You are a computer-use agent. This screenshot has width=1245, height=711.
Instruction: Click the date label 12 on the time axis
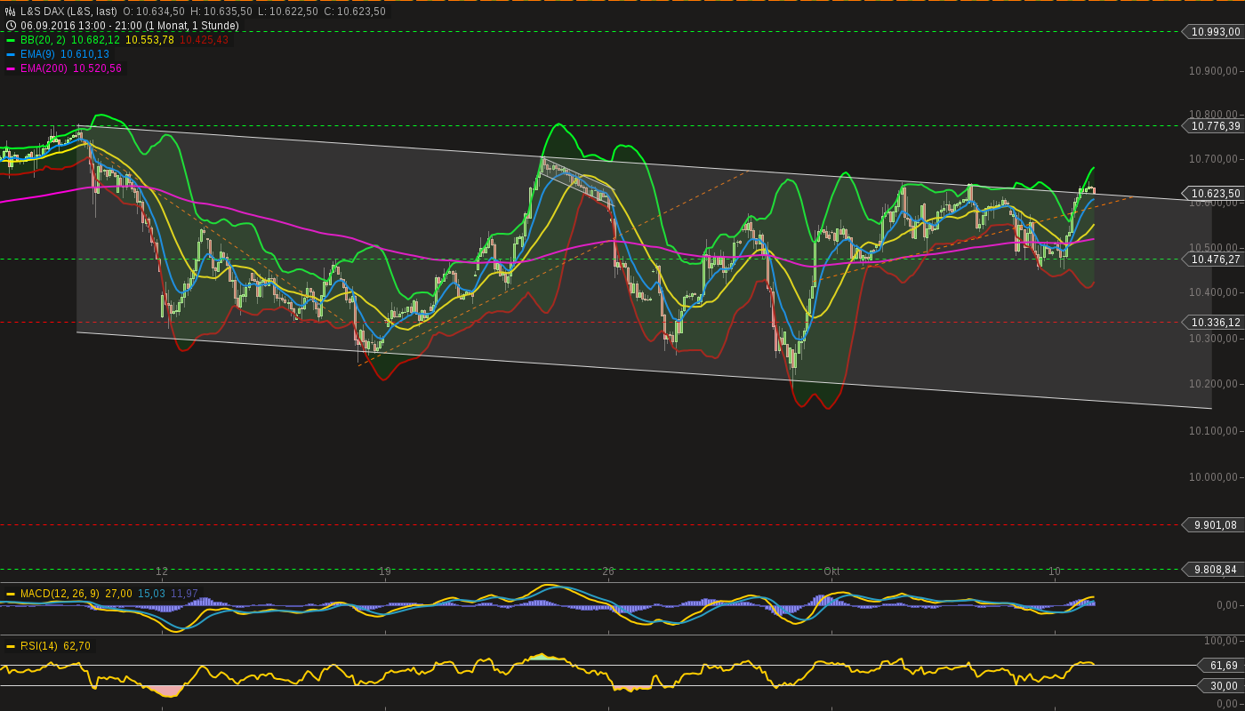click(162, 571)
